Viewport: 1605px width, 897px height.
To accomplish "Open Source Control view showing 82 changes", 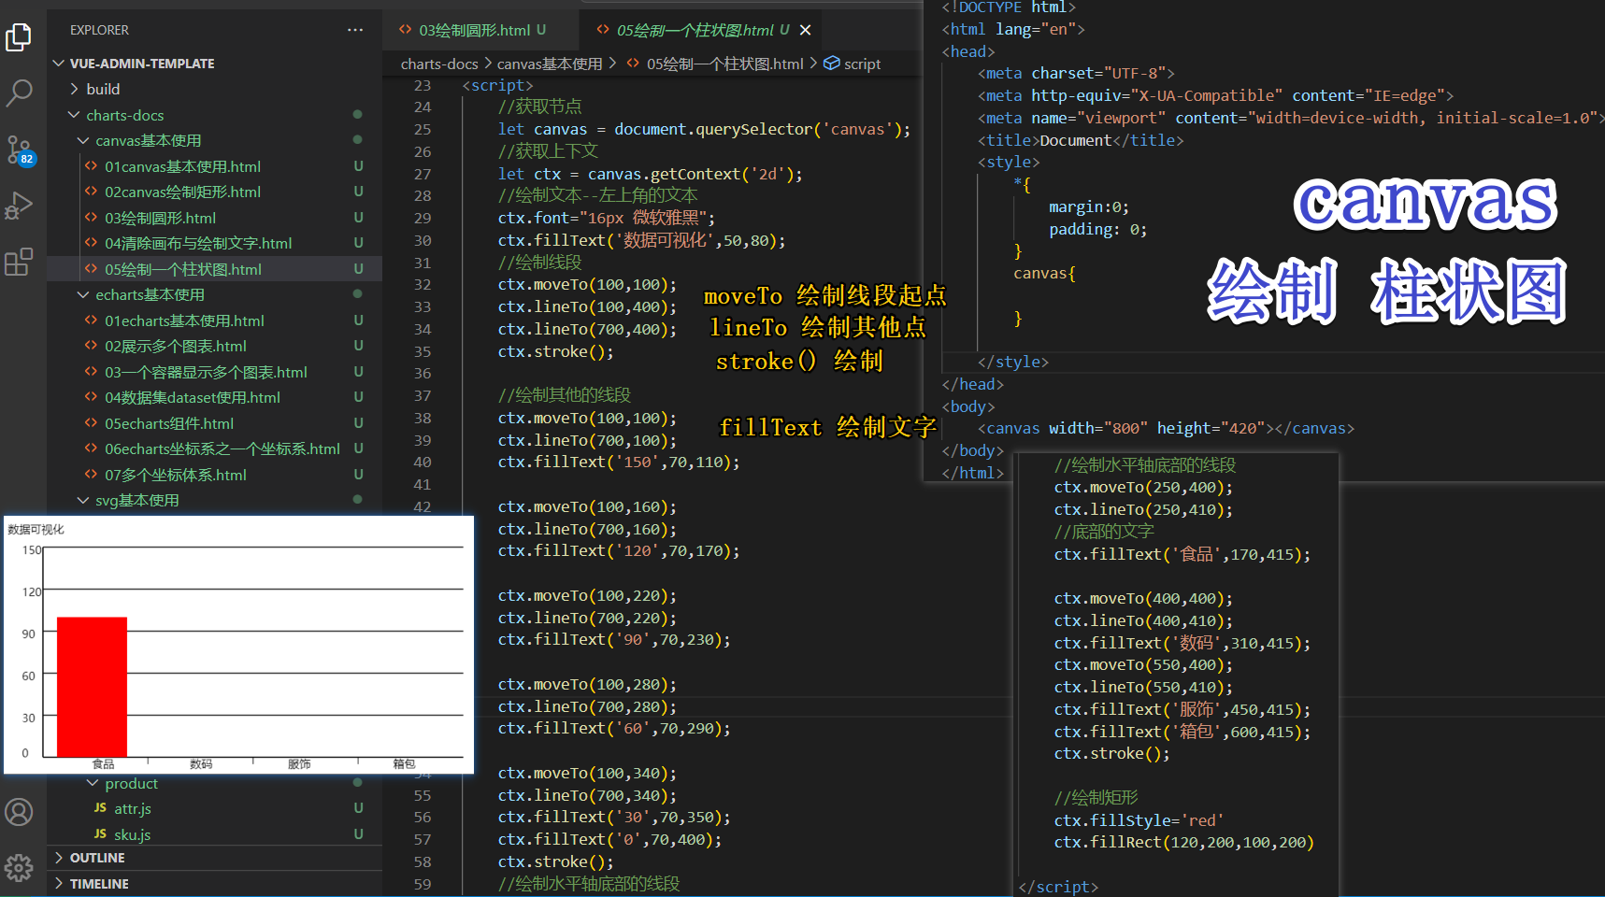I will 21,149.
